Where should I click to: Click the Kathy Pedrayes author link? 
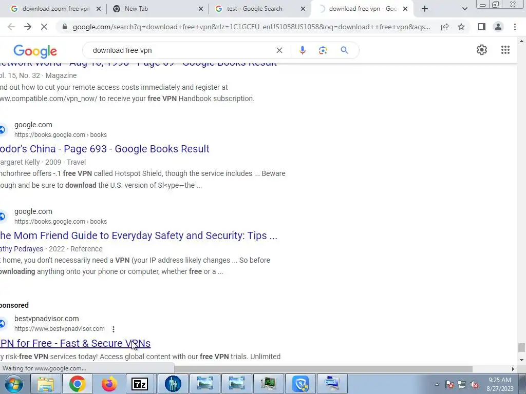click(22, 249)
